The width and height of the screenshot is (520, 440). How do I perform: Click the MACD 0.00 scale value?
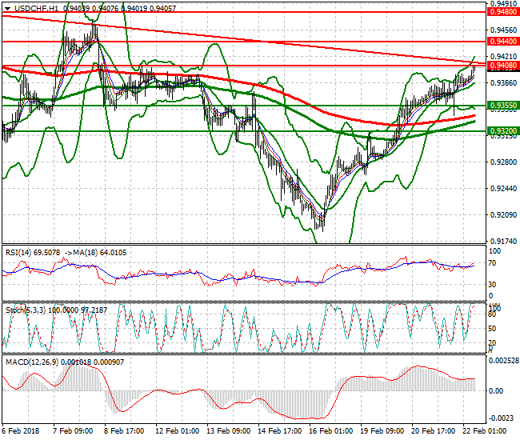496,391
